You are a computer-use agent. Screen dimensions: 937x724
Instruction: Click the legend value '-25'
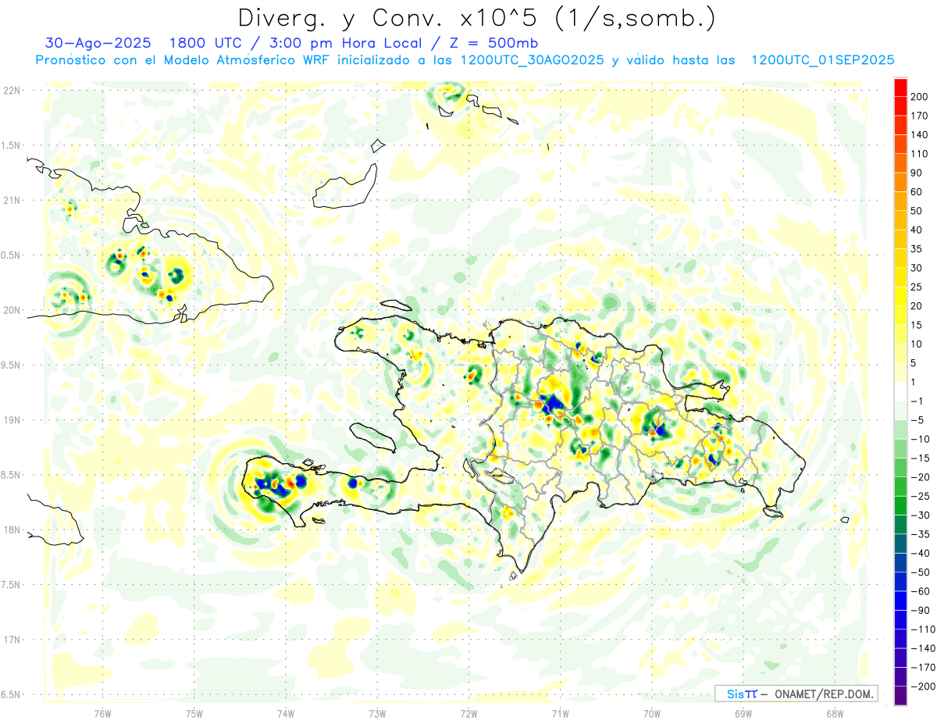click(x=921, y=496)
